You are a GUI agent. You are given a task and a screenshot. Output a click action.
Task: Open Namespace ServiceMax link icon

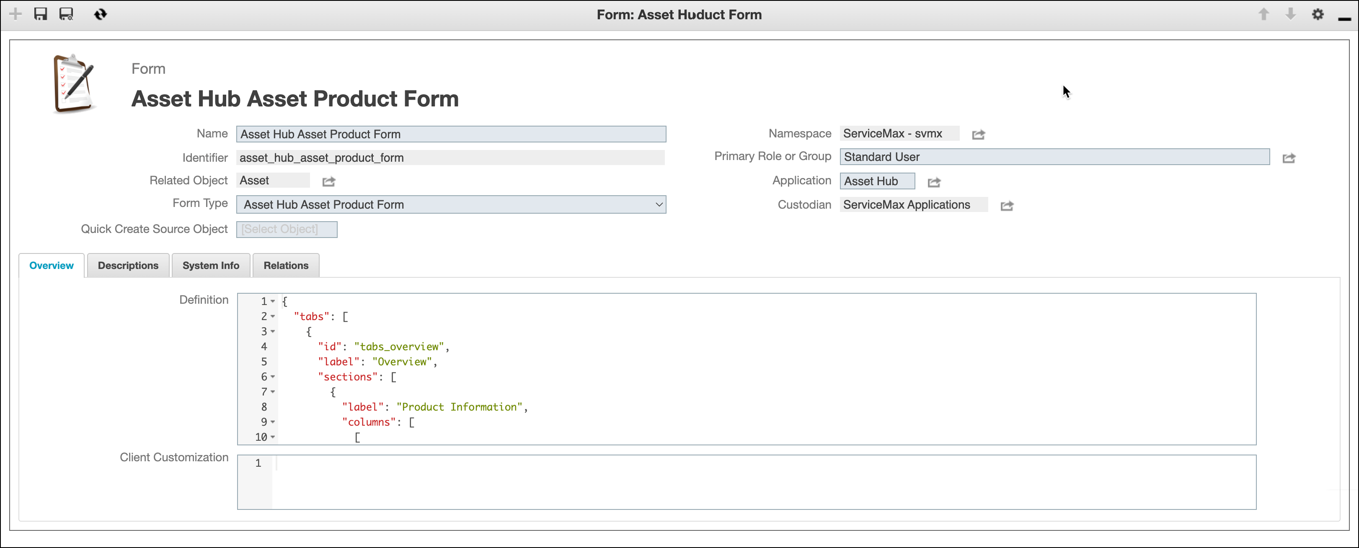[979, 134]
